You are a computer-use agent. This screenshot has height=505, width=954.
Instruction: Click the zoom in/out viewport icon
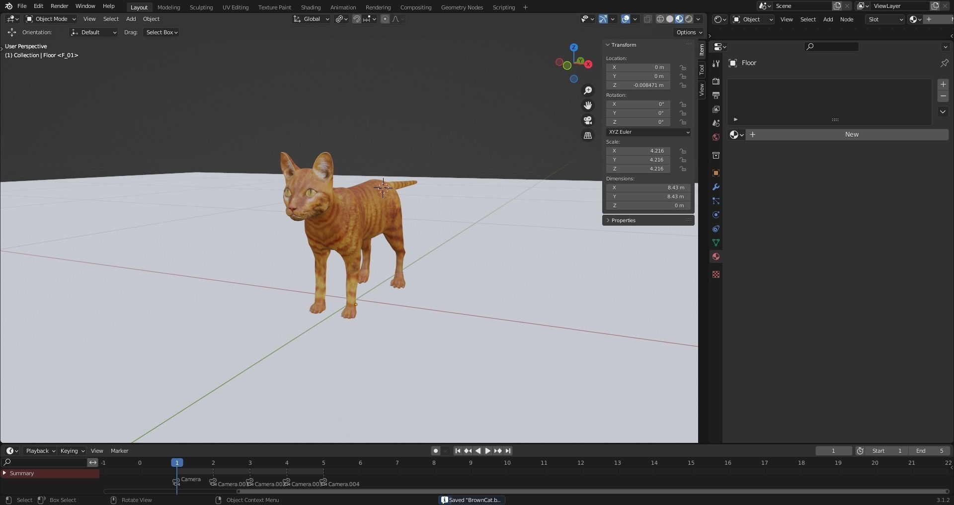(588, 90)
